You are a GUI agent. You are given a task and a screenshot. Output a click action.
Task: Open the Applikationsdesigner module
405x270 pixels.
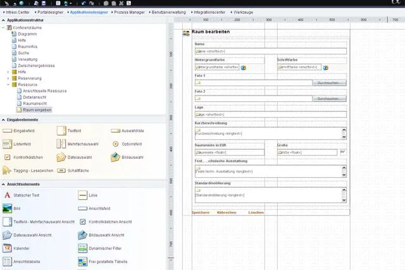tap(87, 12)
